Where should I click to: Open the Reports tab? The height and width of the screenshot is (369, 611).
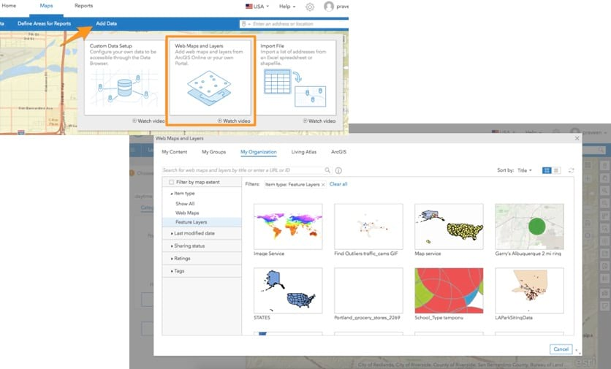point(84,6)
